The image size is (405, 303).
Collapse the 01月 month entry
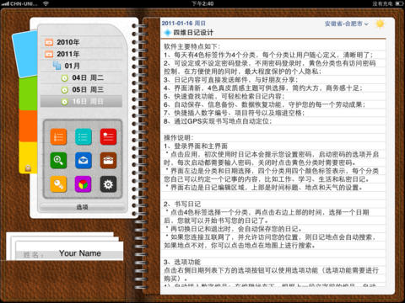tap(81, 66)
